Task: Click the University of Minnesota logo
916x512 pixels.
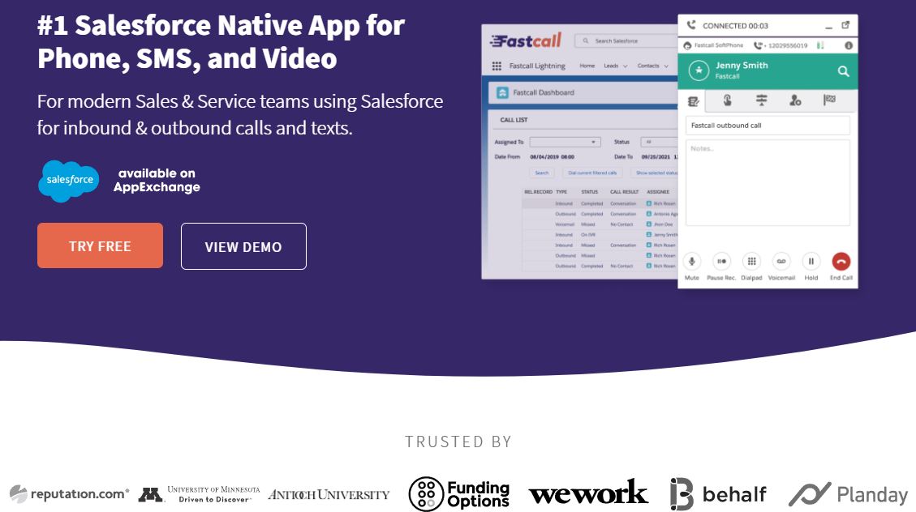Action: coord(200,494)
